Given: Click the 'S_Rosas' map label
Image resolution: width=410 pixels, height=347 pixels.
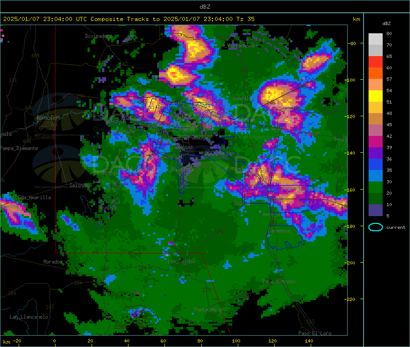Looking at the screenshot, I should pyautogui.click(x=183, y=147).
